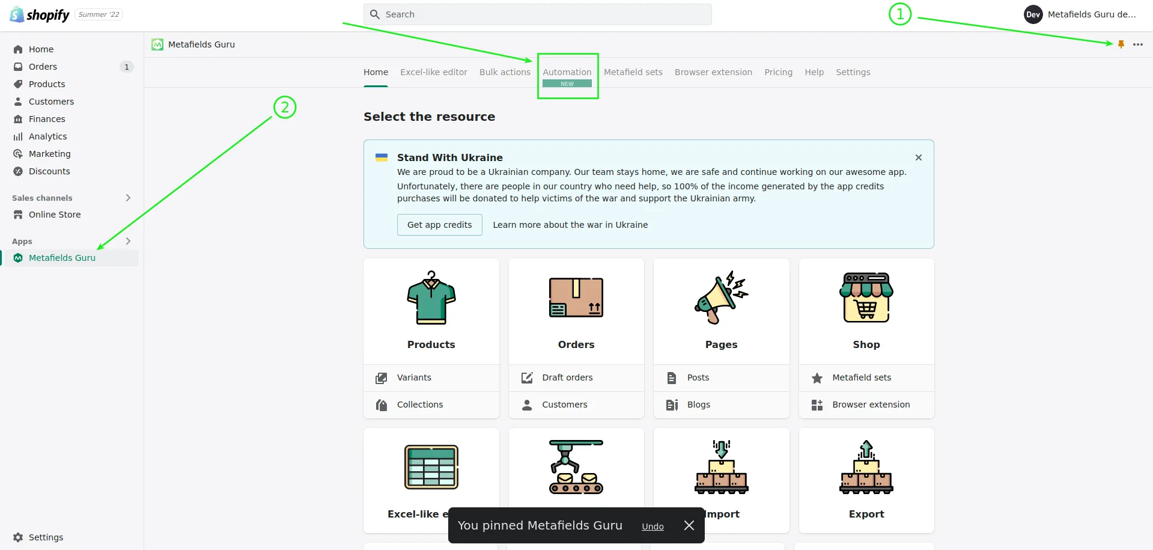This screenshot has height=550, width=1153.
Task: Open the Export boxes icon
Action: pyautogui.click(x=866, y=467)
